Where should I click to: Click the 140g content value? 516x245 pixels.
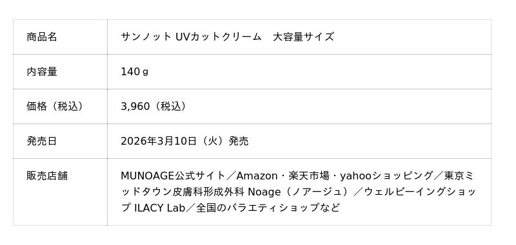click(x=134, y=72)
